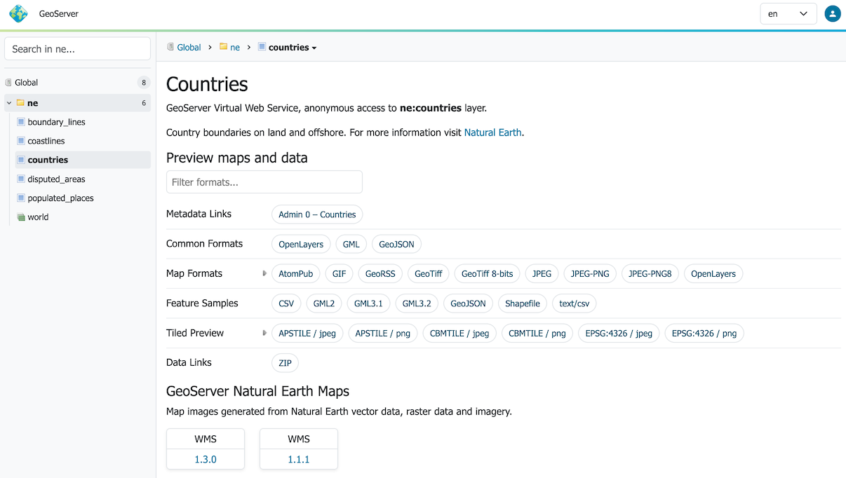Open the WMS 1.3.0 link
Screen dimensions: 846x478
[206, 459]
